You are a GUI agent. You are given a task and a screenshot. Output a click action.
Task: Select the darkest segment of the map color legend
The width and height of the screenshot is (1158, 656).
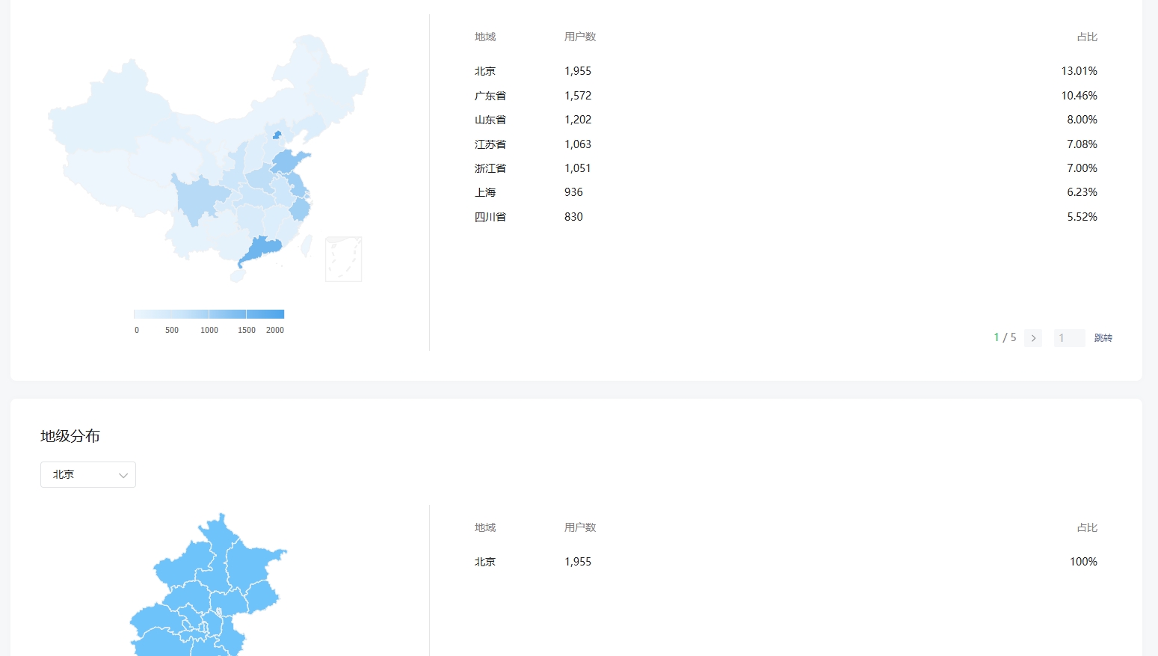click(x=265, y=314)
